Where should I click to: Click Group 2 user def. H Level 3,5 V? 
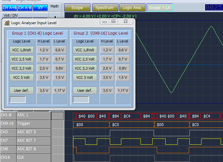coord(107,90)
